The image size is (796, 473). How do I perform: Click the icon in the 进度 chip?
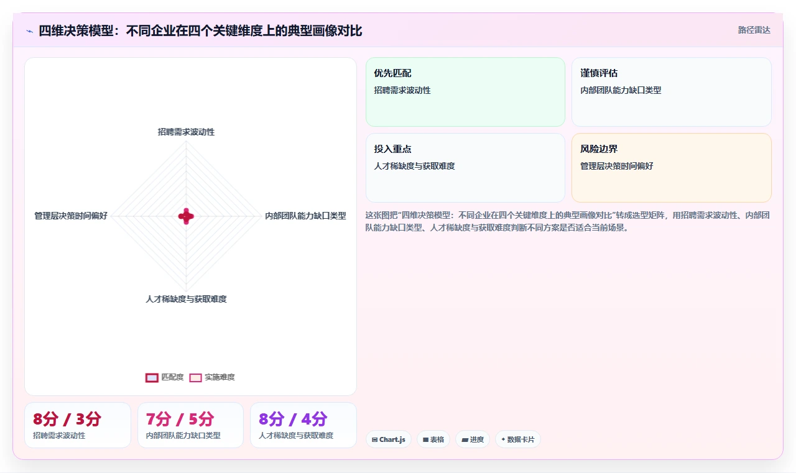tap(465, 439)
